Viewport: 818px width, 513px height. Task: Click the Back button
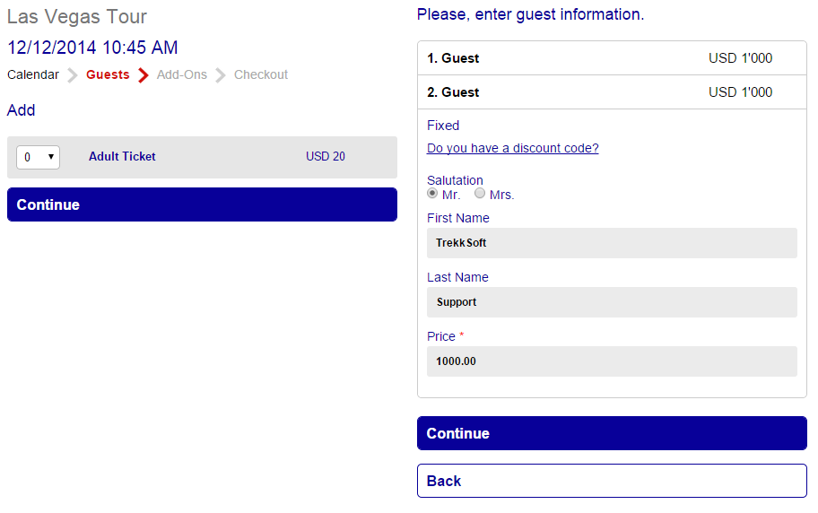tap(612, 481)
